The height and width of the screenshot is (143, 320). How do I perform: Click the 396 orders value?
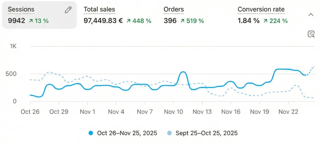click(x=170, y=21)
